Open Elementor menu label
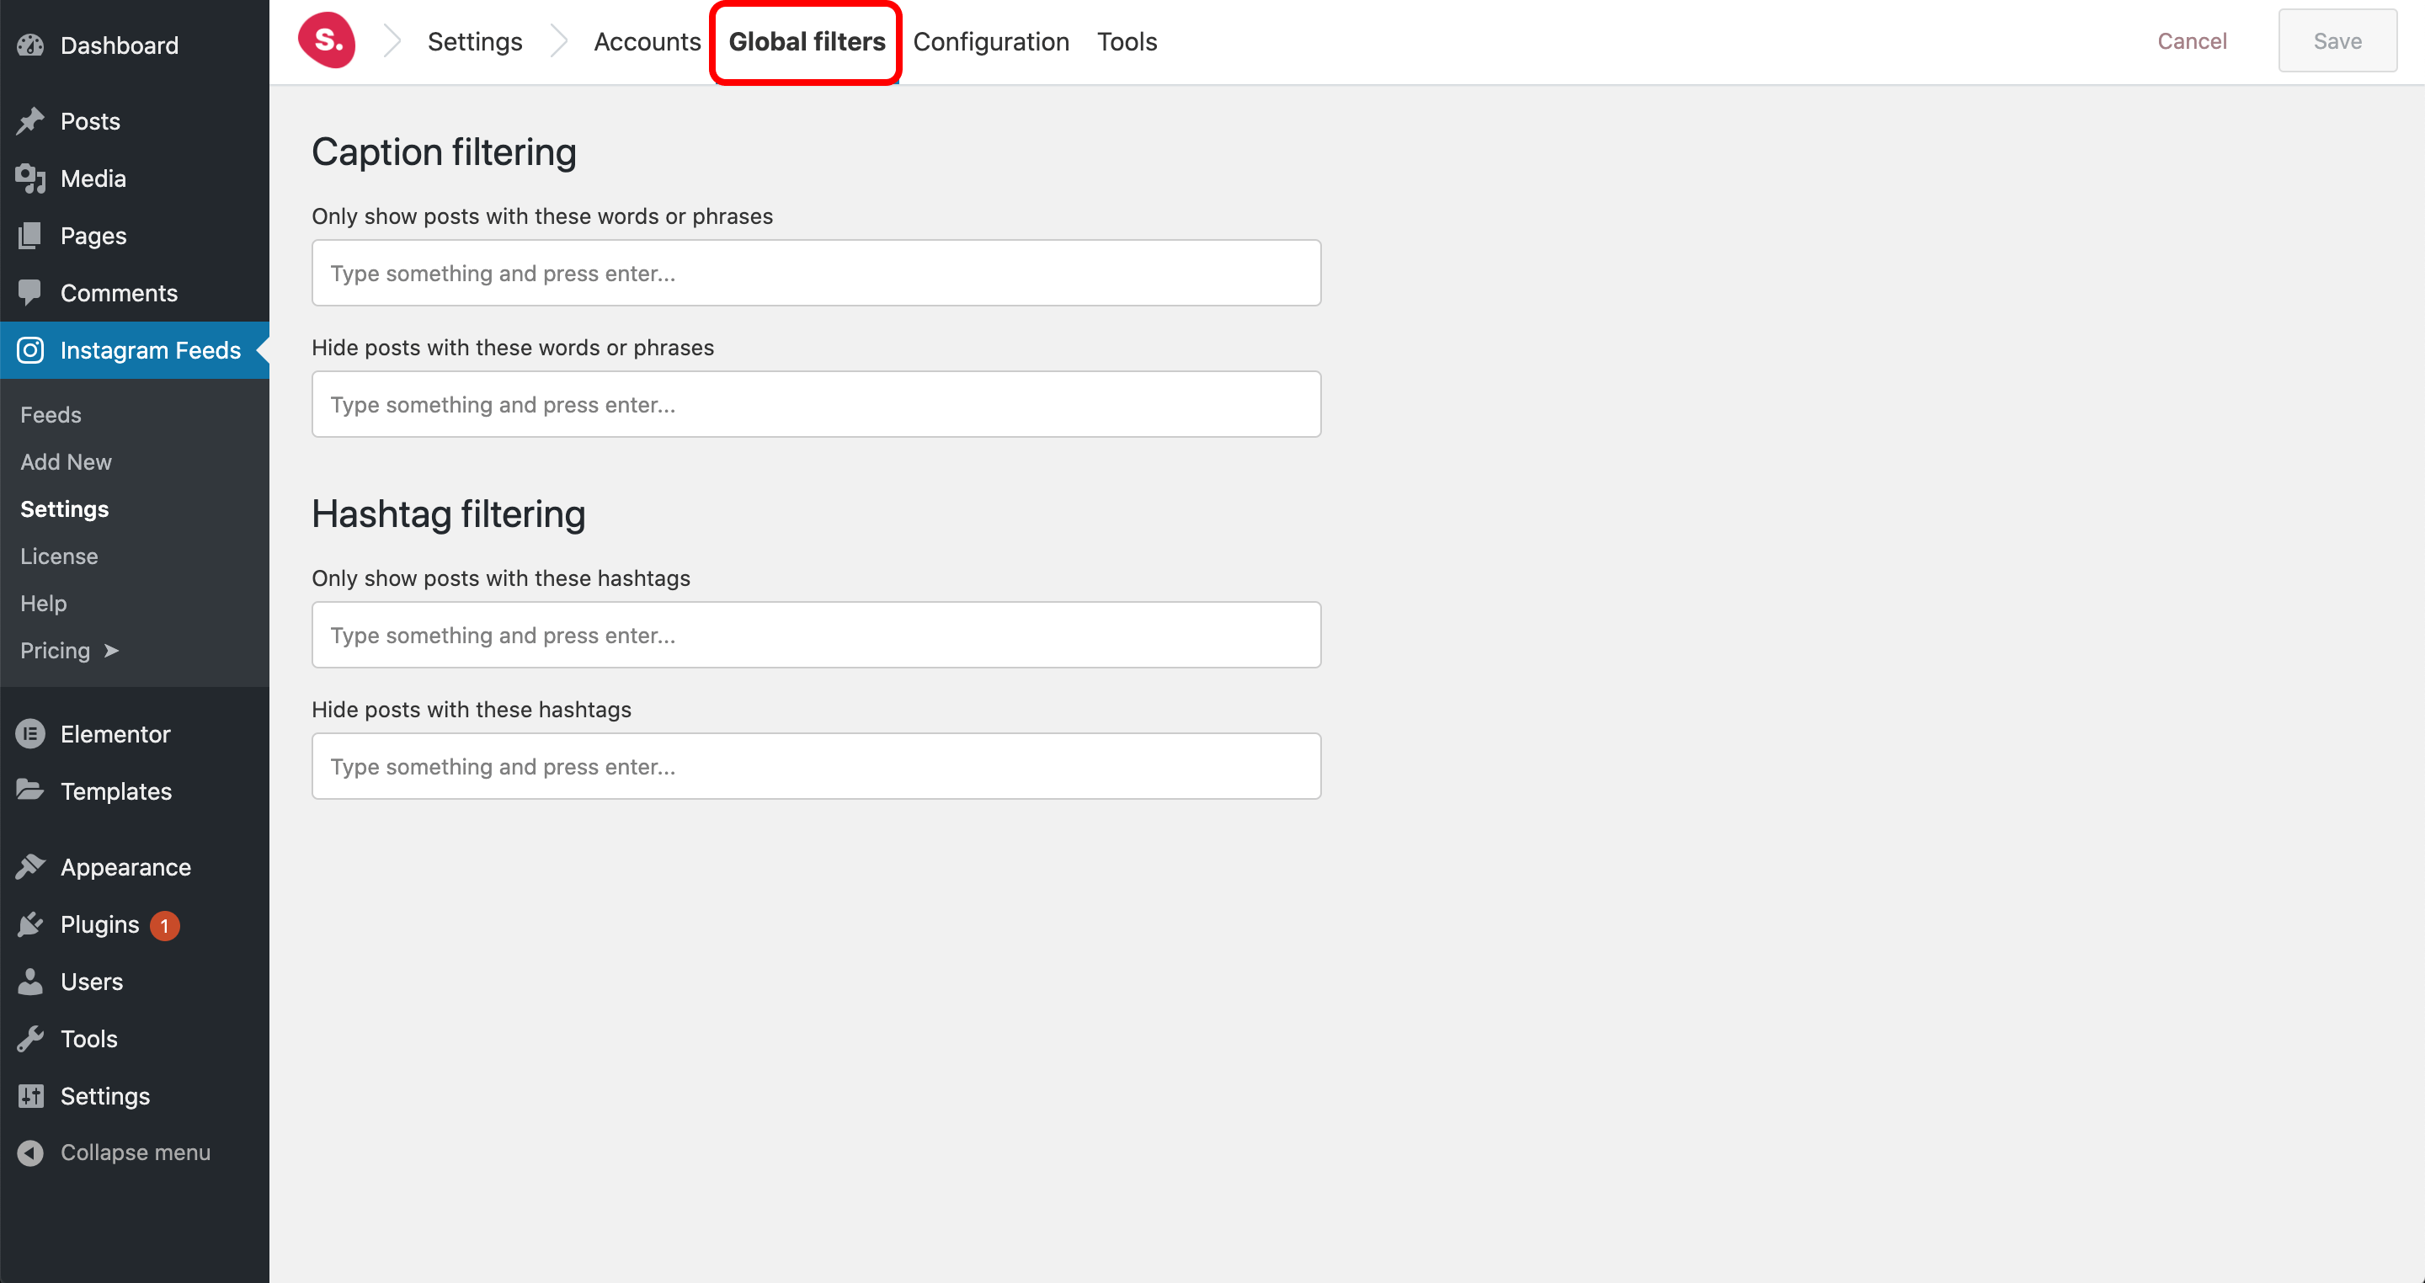Screen dimensions: 2425x1283 pos(115,734)
